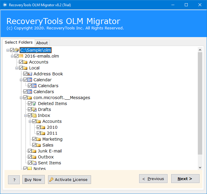
Task: Click the Marketing folder icon
Action: click(39, 139)
